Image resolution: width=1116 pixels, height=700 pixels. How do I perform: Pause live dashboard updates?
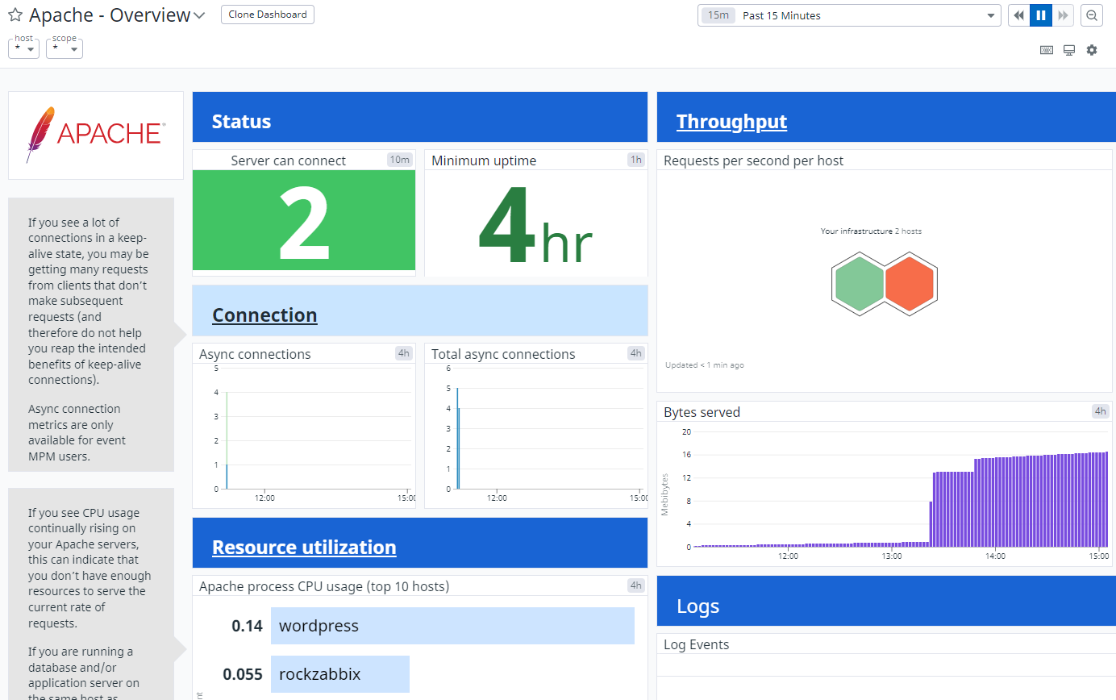click(1041, 15)
